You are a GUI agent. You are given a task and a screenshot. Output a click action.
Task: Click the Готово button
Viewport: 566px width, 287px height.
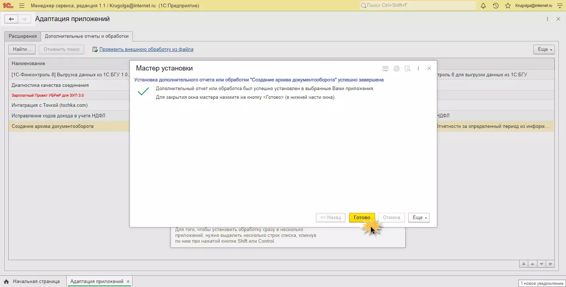(x=362, y=218)
